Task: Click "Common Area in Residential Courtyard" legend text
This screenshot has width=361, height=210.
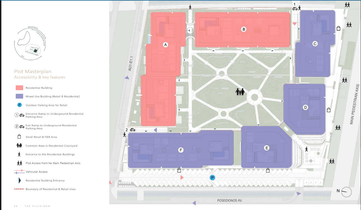Action: [x=51, y=146]
